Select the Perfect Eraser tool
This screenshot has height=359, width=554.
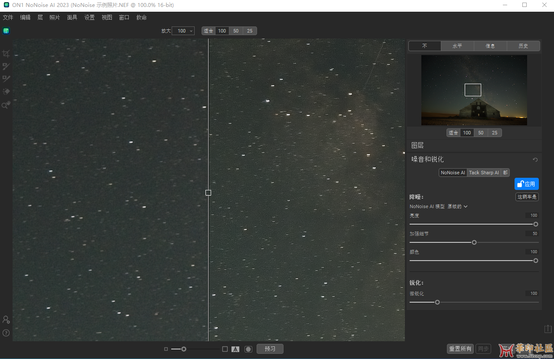(x=6, y=91)
